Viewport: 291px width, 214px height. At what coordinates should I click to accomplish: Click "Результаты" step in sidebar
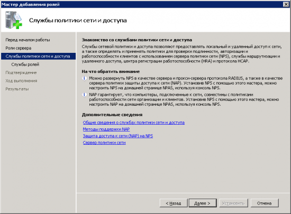(x=17, y=89)
